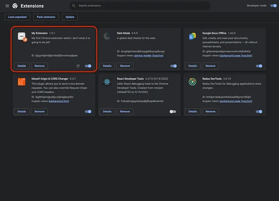279x201 pixels.
Task: Remove Google Docs Offline
Action: point(210,66)
